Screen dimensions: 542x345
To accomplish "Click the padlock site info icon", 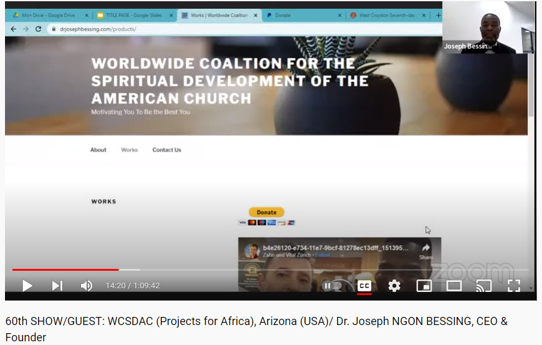I will coord(54,29).
